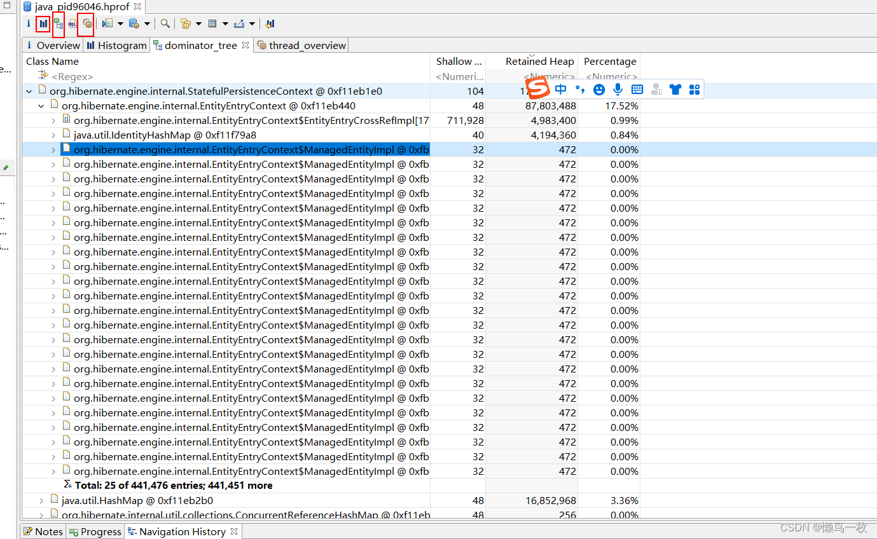Screen dimensions: 877x539
Task: Run the expert system leak report
Action: tap(107, 24)
